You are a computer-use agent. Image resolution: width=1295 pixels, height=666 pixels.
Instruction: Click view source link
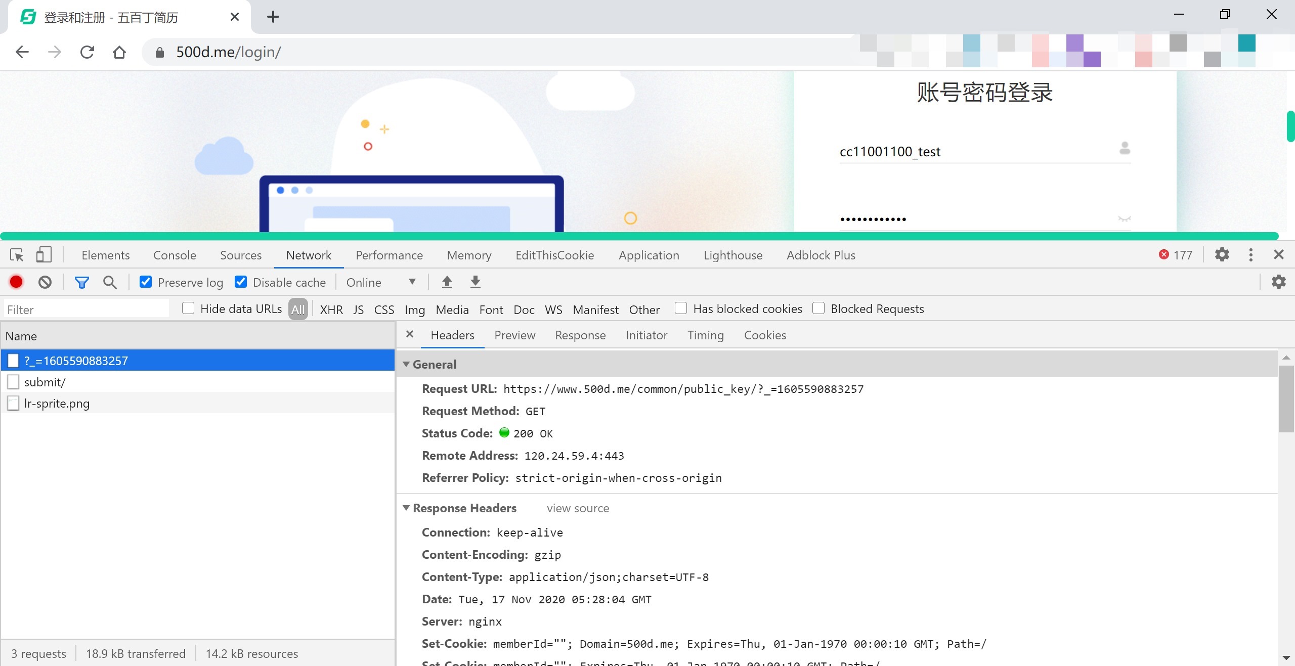[x=578, y=508]
